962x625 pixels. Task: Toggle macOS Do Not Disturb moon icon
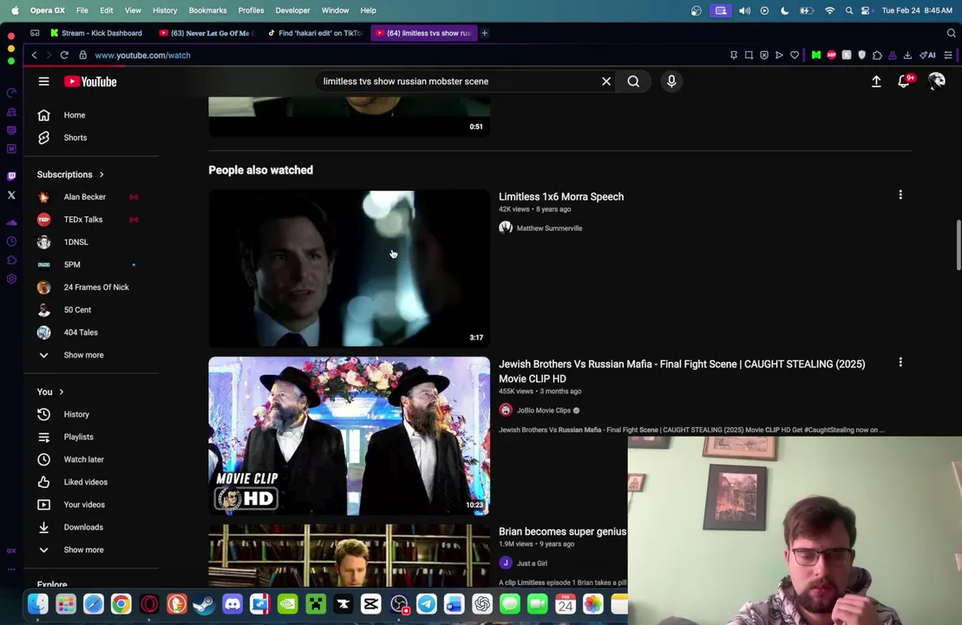(785, 10)
